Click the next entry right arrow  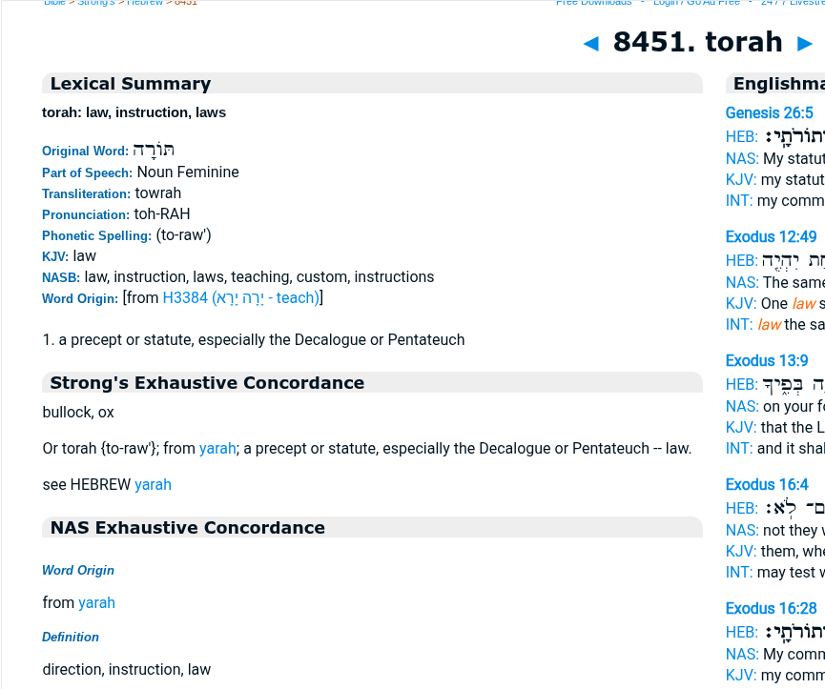(804, 44)
